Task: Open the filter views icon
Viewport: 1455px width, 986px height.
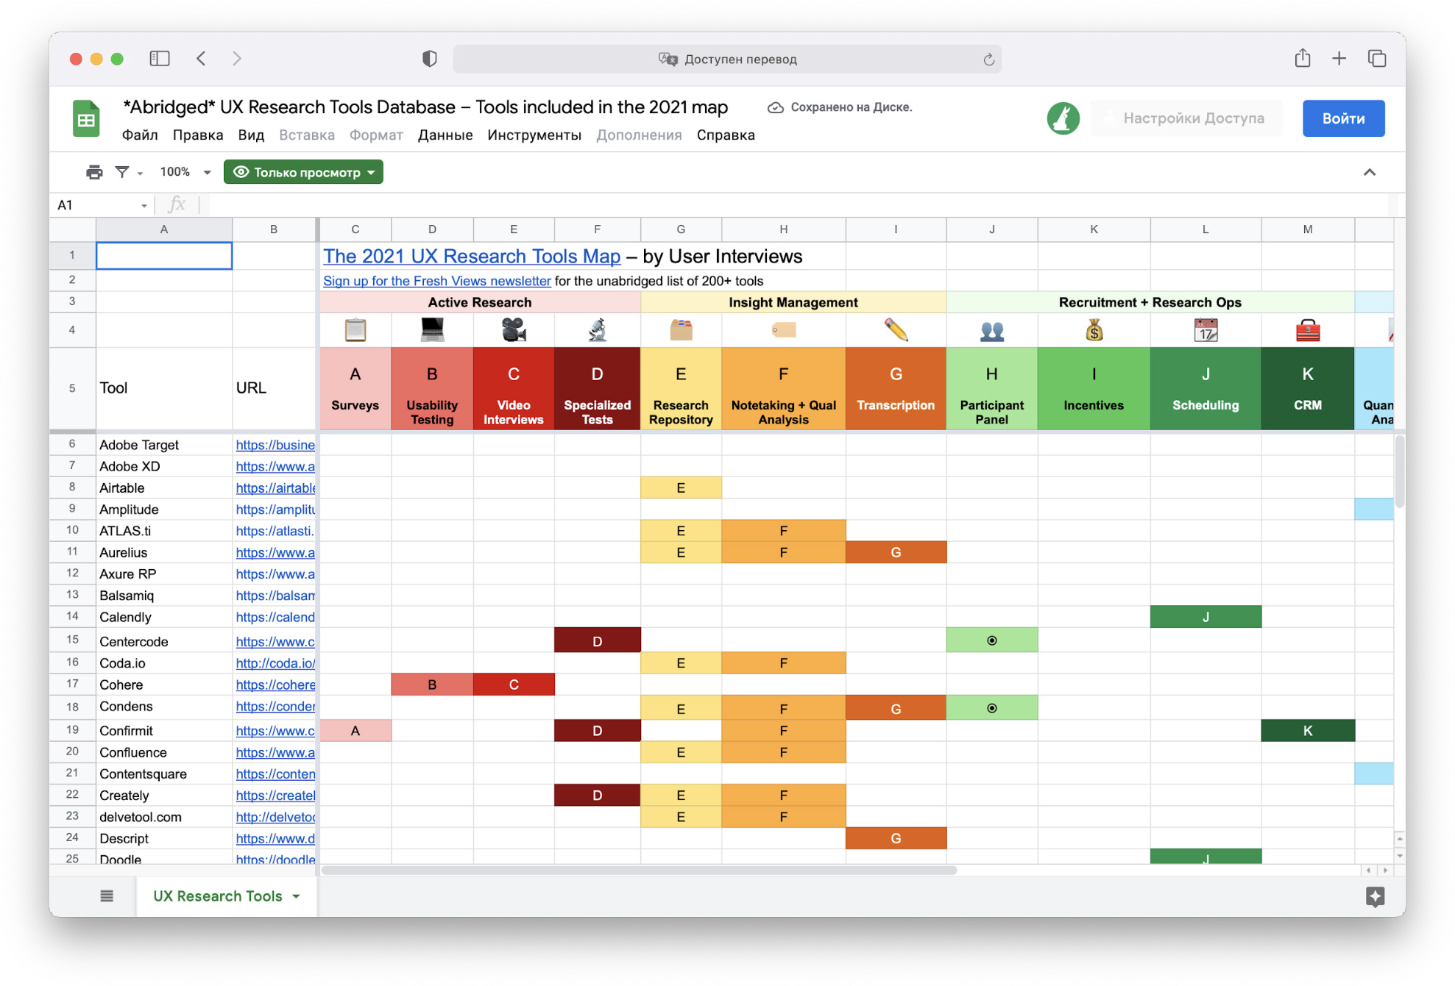Action: (122, 172)
